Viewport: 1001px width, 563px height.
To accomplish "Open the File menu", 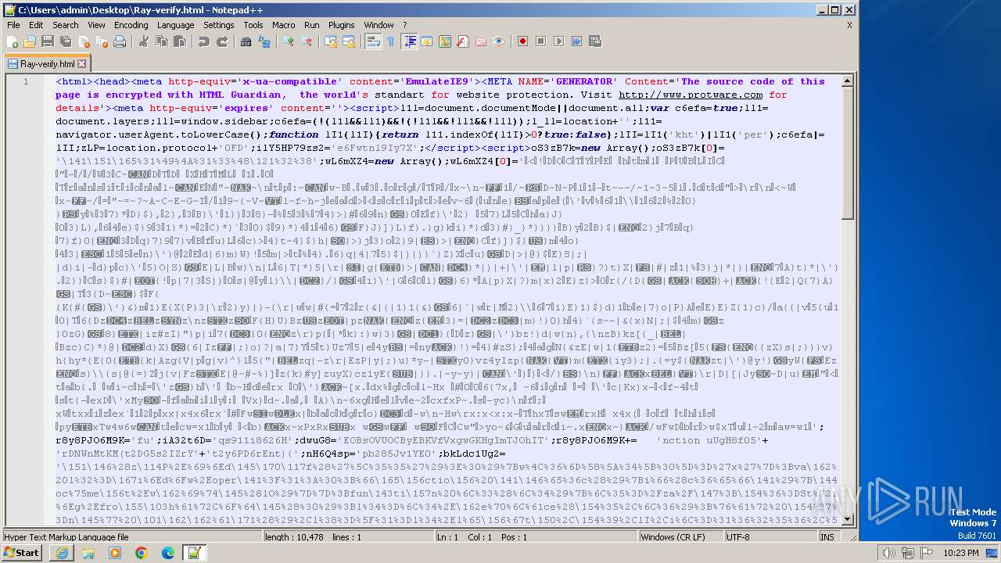I will tap(13, 25).
